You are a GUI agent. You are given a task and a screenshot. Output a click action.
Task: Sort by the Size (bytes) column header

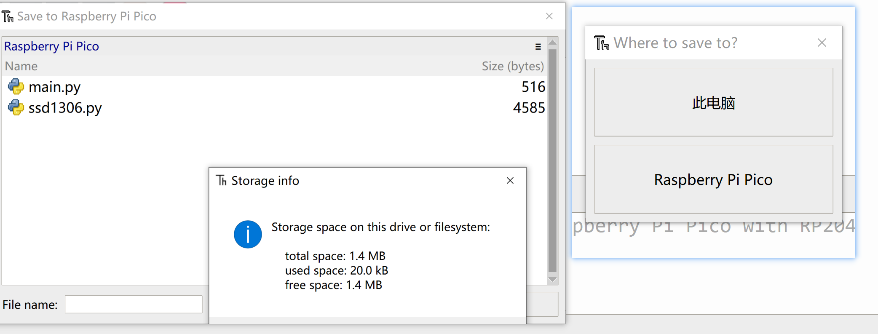coord(512,66)
